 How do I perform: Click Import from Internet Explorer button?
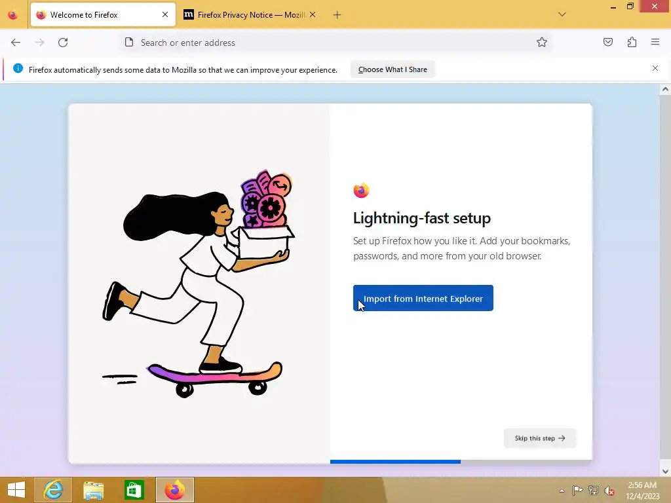[x=423, y=298]
